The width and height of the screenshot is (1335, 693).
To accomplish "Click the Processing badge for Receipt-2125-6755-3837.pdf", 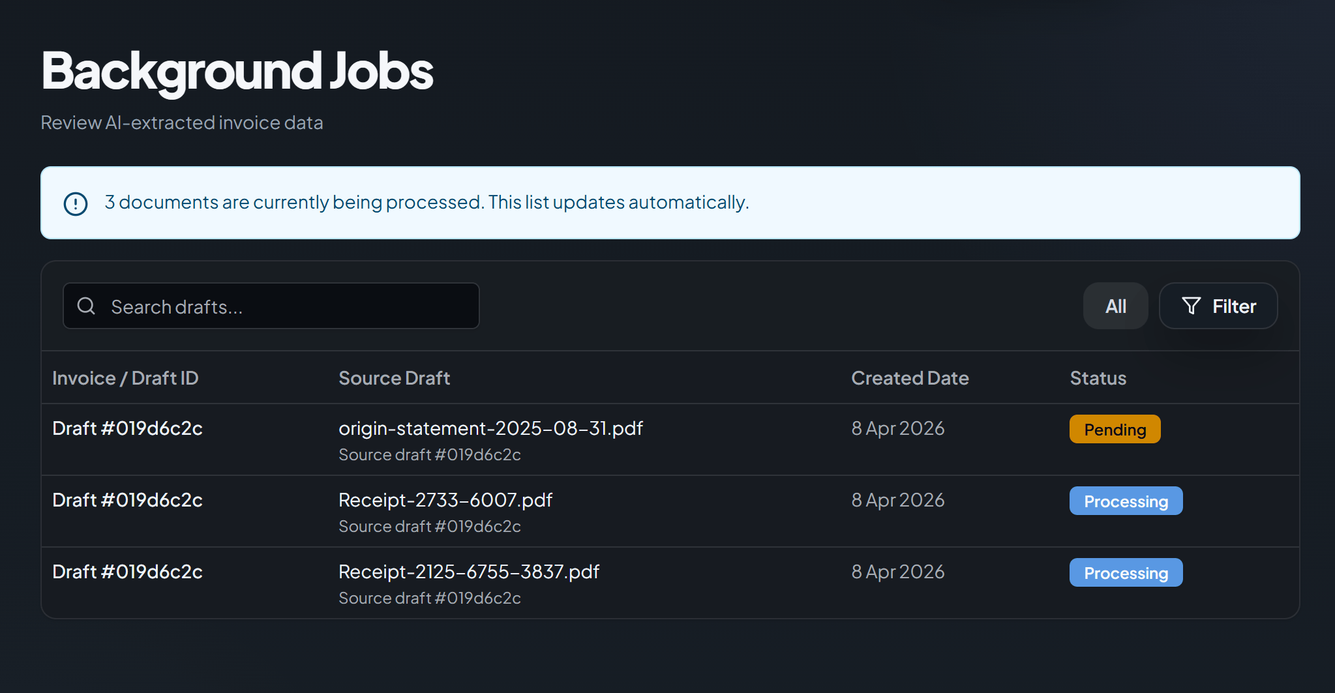I will coord(1126,572).
